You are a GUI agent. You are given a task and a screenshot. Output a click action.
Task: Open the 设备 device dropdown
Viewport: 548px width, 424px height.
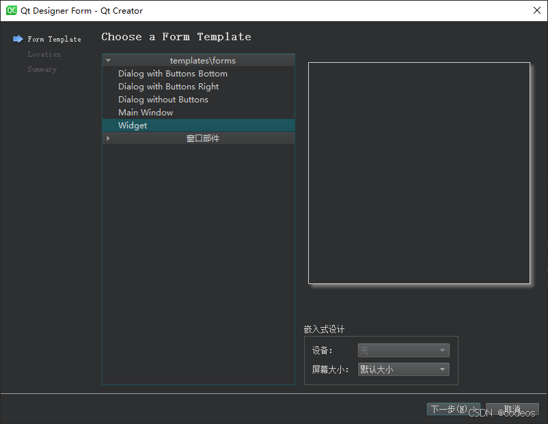(404, 350)
